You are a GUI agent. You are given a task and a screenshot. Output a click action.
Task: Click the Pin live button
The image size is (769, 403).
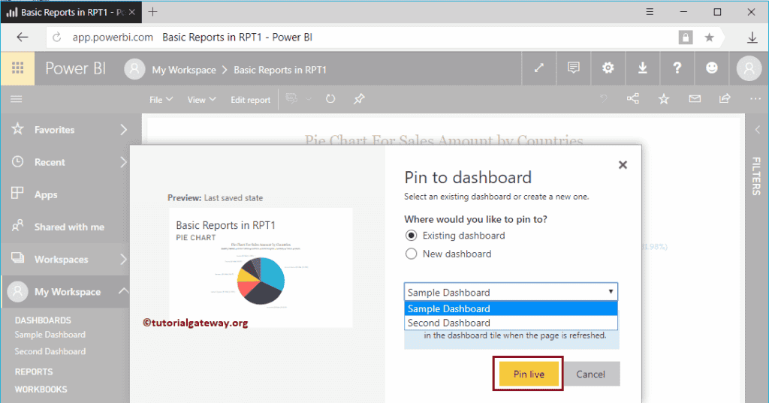coord(529,374)
